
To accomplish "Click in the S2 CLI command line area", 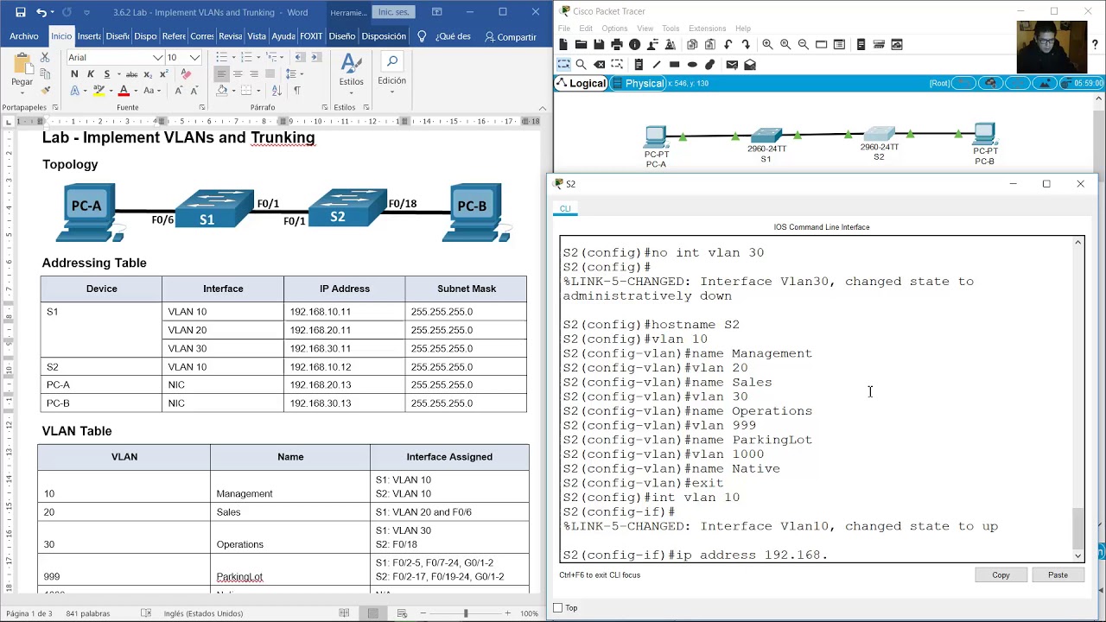I will tap(816, 399).
